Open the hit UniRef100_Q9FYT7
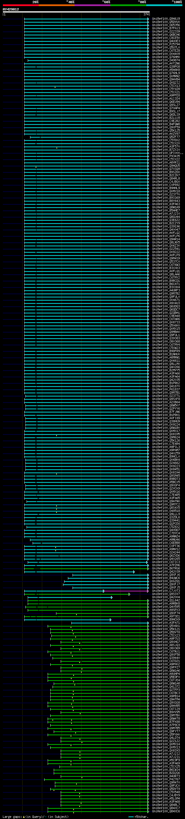This screenshot has height=819, width=185. [166, 731]
